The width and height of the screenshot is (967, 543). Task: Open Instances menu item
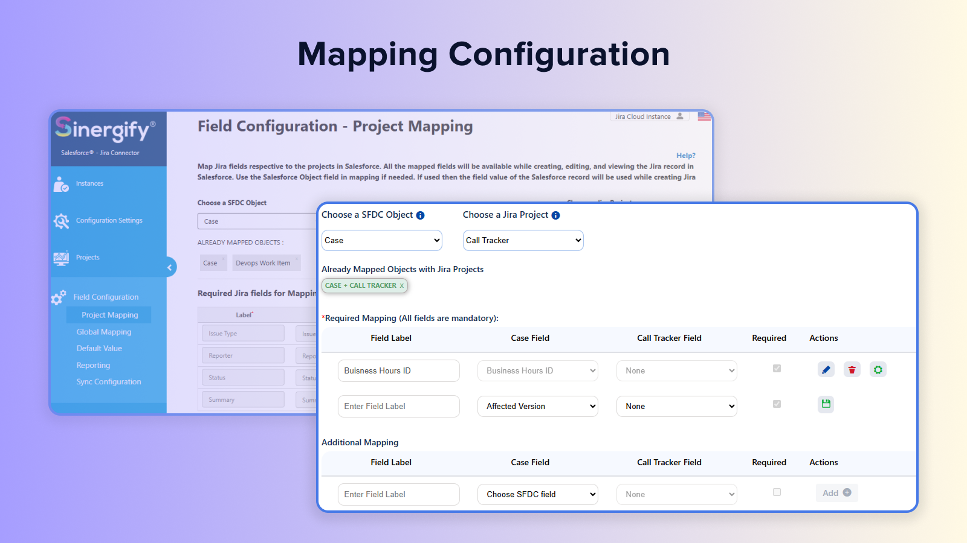[x=89, y=183]
